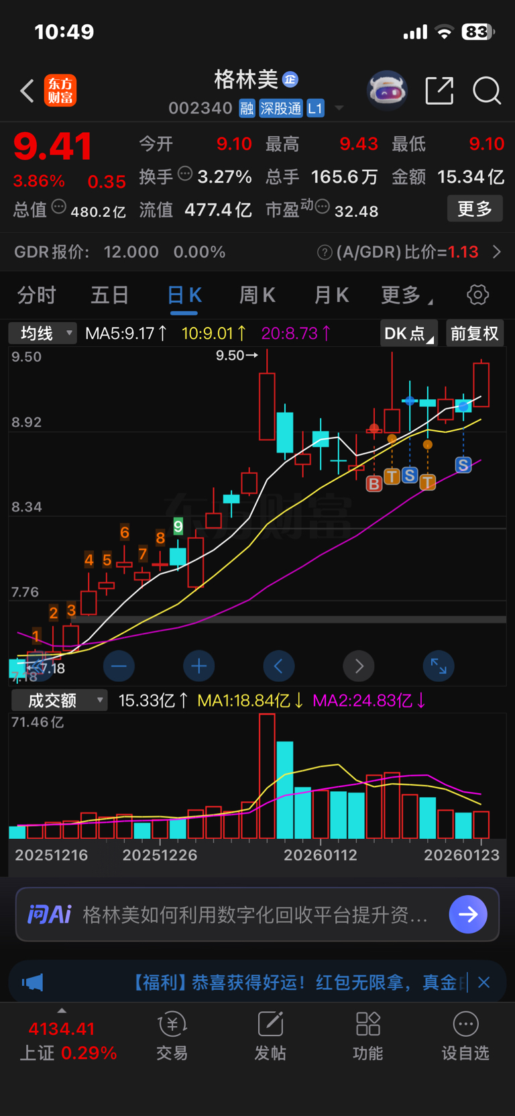
Task: Open the search magnifier icon
Action: pyautogui.click(x=487, y=91)
